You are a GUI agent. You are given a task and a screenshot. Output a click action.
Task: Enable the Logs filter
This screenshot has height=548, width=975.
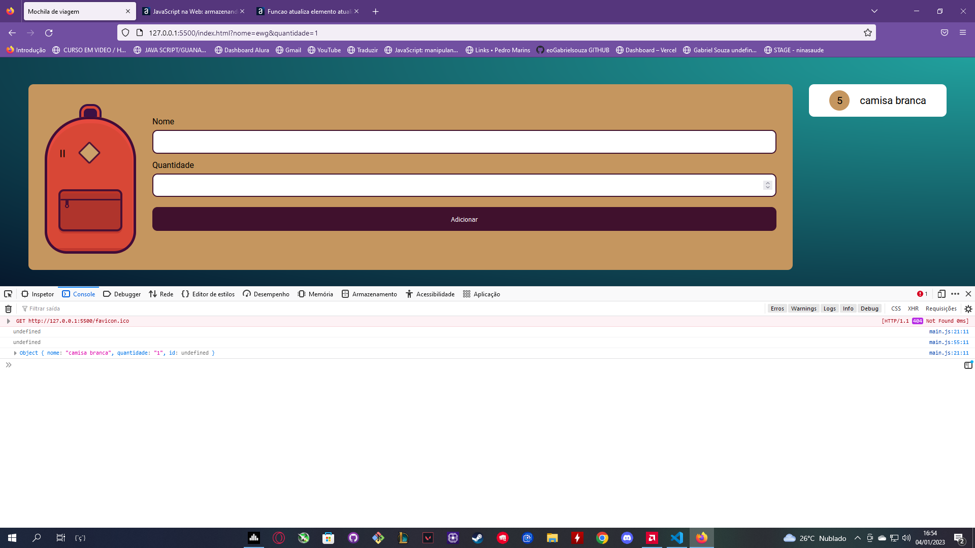click(x=829, y=309)
